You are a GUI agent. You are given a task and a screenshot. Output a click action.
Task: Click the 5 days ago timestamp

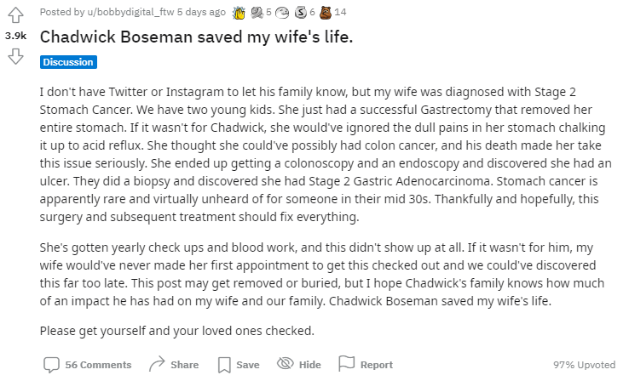pyautogui.click(x=201, y=12)
